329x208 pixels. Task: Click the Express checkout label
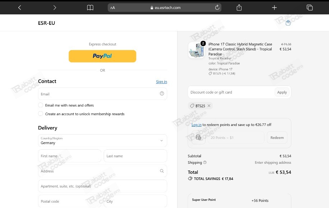tap(102, 44)
